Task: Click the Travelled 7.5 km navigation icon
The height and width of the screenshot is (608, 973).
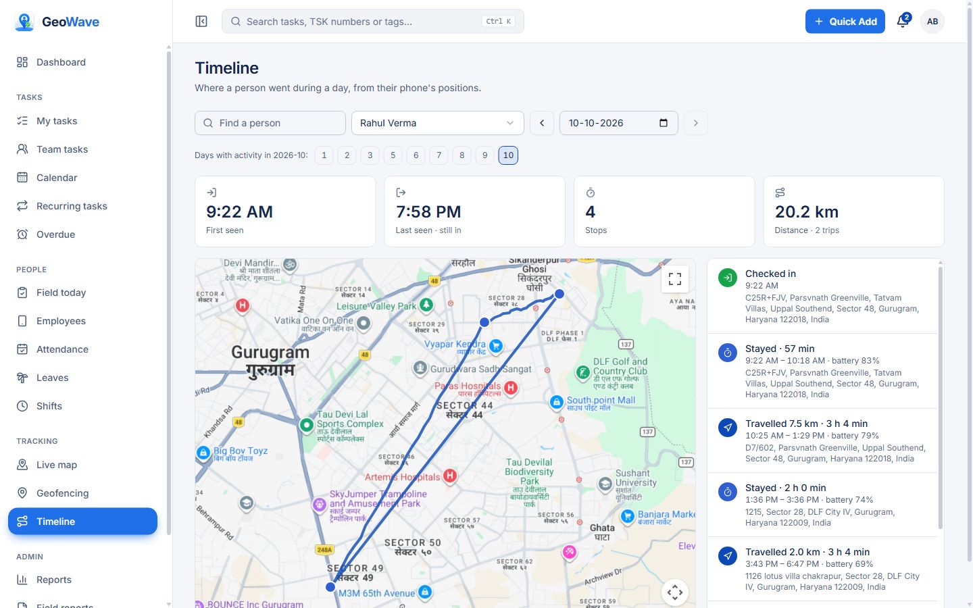Action: pos(728,428)
